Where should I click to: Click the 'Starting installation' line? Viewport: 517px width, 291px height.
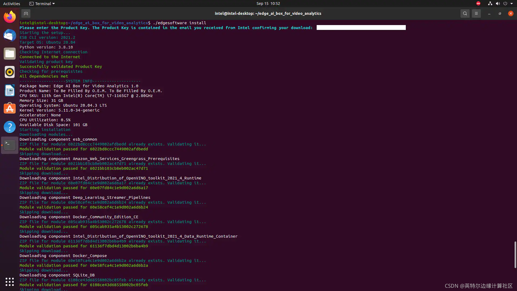tap(45, 130)
